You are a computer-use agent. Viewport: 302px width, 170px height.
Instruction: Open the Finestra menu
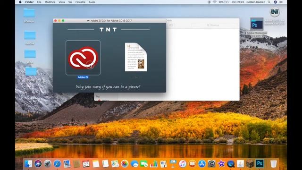coord(80,2)
